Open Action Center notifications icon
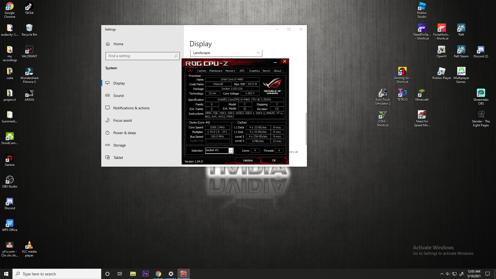The height and width of the screenshot is (279, 496). (x=487, y=274)
